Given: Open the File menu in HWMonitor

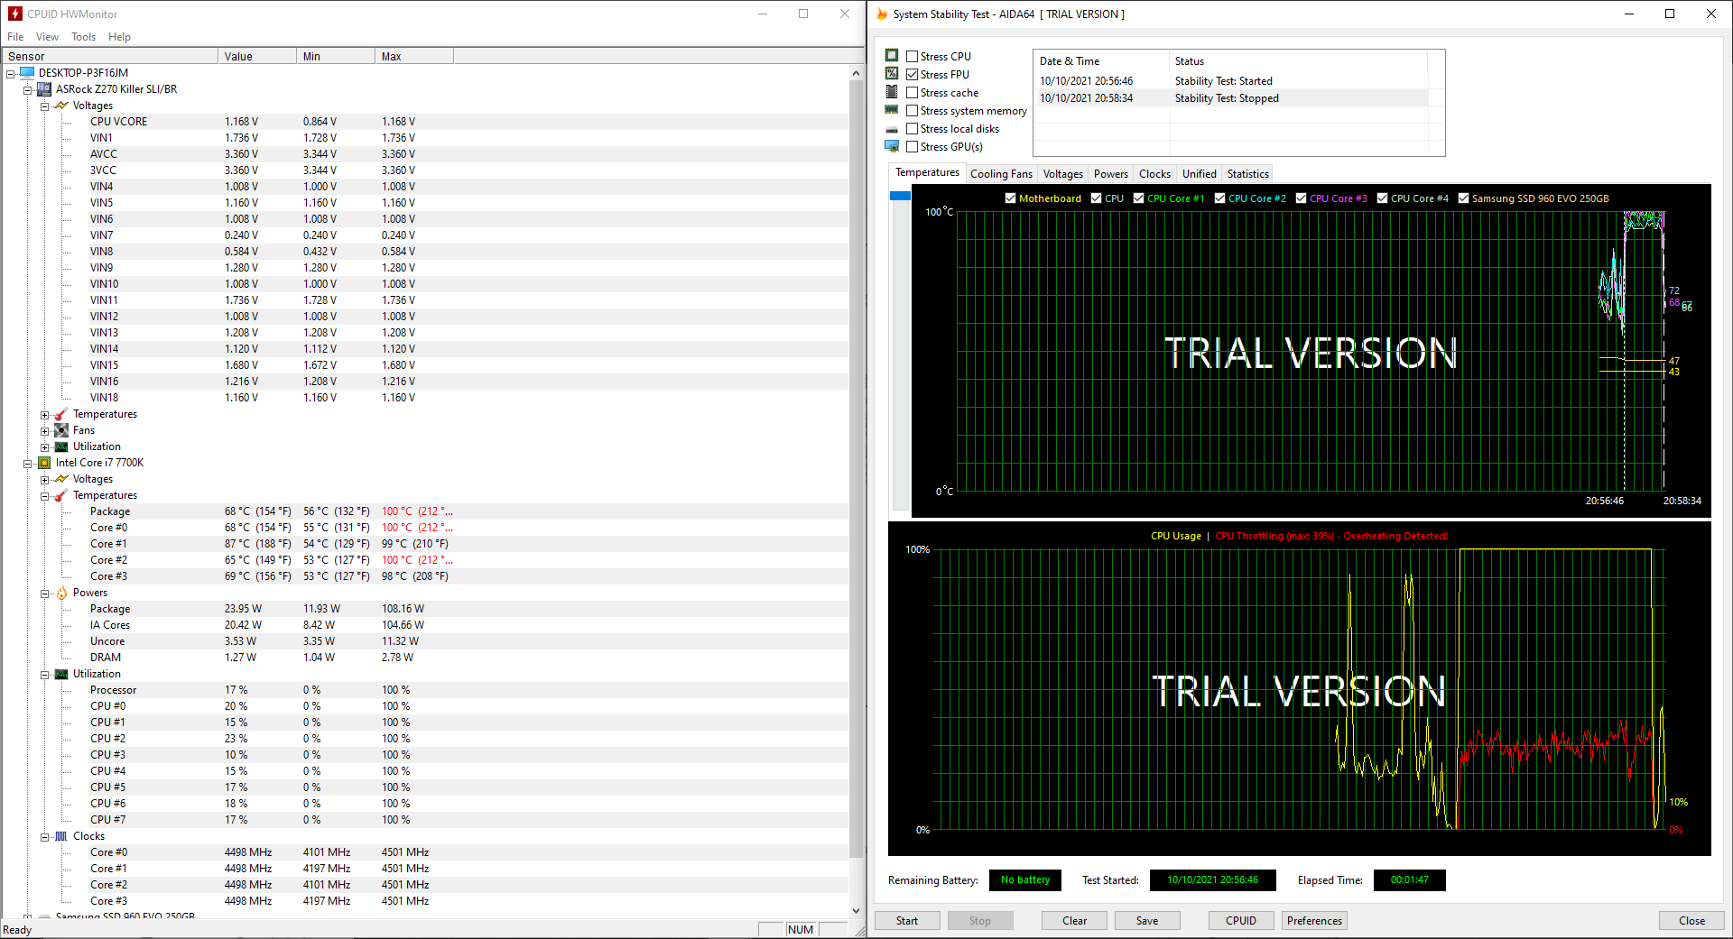Looking at the screenshot, I should (x=15, y=37).
